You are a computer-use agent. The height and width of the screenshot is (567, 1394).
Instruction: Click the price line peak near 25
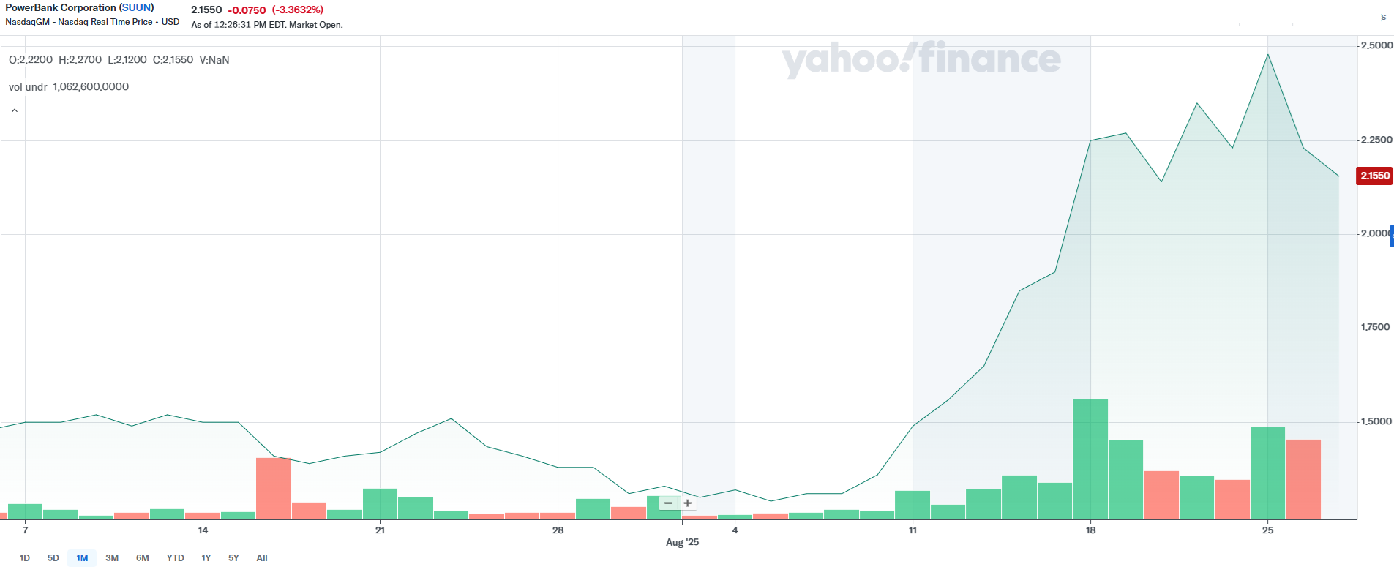click(x=1268, y=55)
